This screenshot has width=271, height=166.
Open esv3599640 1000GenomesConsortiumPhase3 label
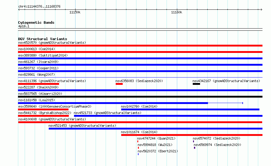point(55,106)
